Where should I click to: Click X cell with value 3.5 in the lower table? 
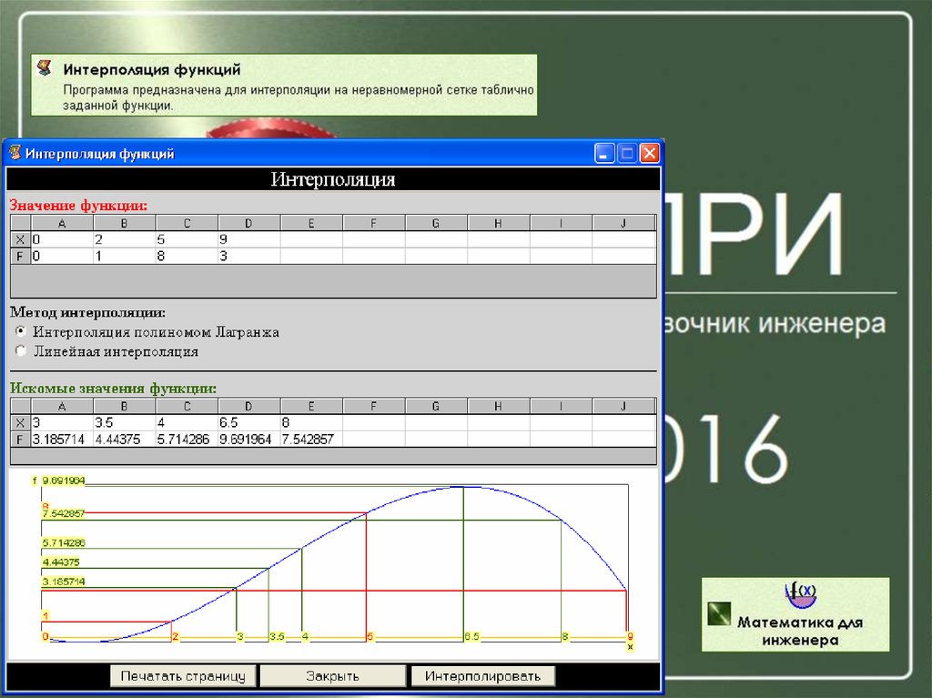click(124, 422)
